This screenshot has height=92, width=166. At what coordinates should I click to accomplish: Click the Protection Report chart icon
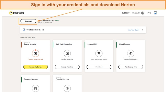pos(24,30)
